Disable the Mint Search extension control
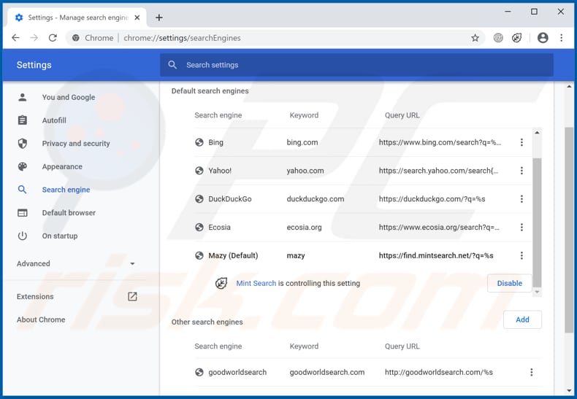The image size is (577, 399). [509, 284]
